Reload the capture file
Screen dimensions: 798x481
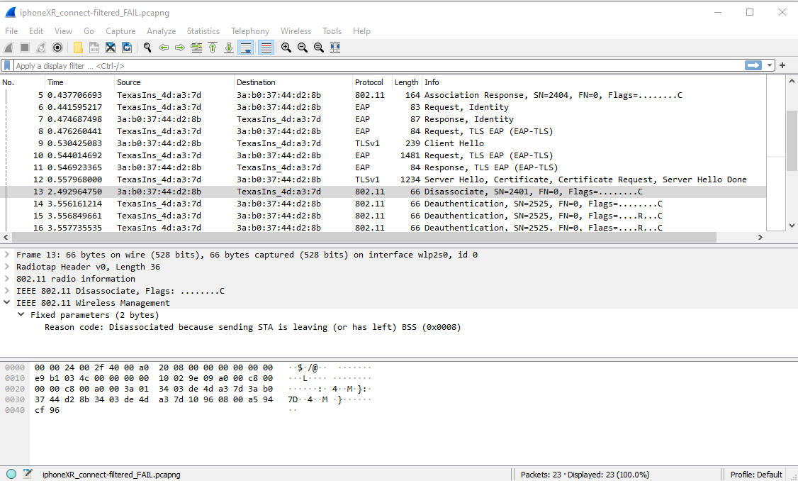(x=127, y=48)
